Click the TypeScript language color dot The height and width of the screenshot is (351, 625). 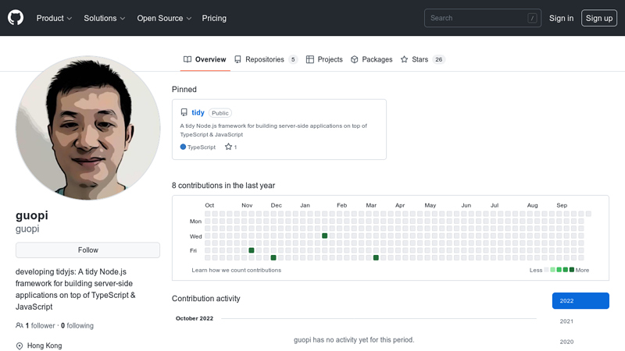point(183,147)
